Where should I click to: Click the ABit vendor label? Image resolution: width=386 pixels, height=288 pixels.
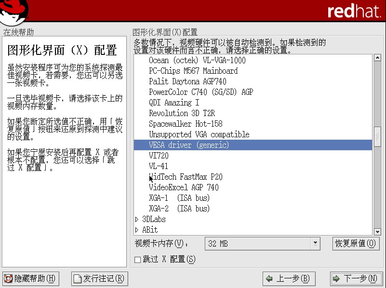(x=150, y=230)
